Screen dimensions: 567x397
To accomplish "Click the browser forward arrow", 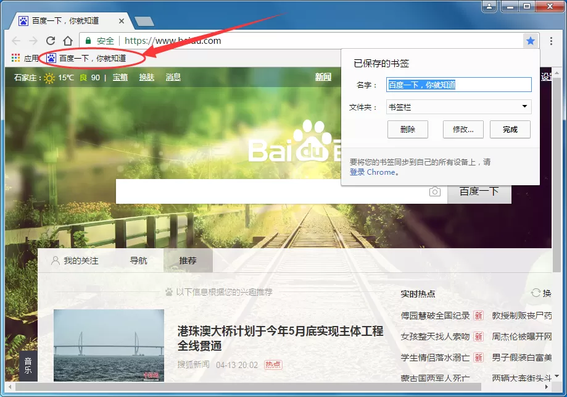I will coord(33,41).
